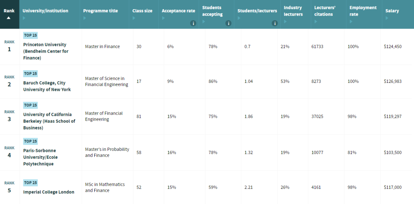Sort by Programme title column arrow

click(85, 18)
